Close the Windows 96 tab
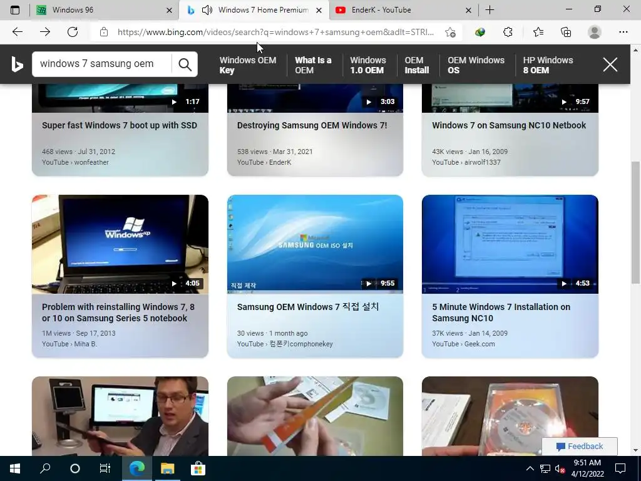Viewport: 641px width, 481px height. point(169,10)
